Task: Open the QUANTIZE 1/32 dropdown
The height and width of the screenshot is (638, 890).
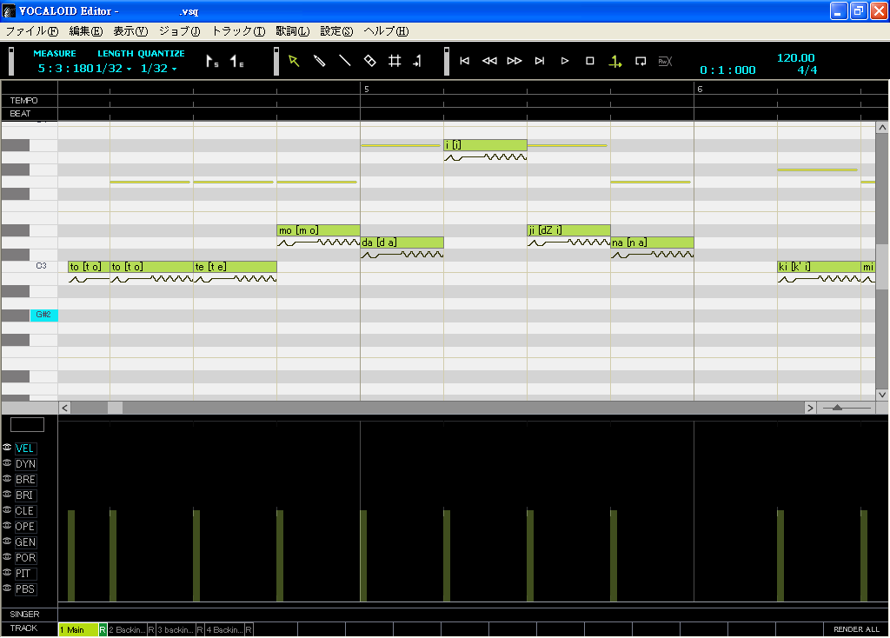Action: coord(159,69)
